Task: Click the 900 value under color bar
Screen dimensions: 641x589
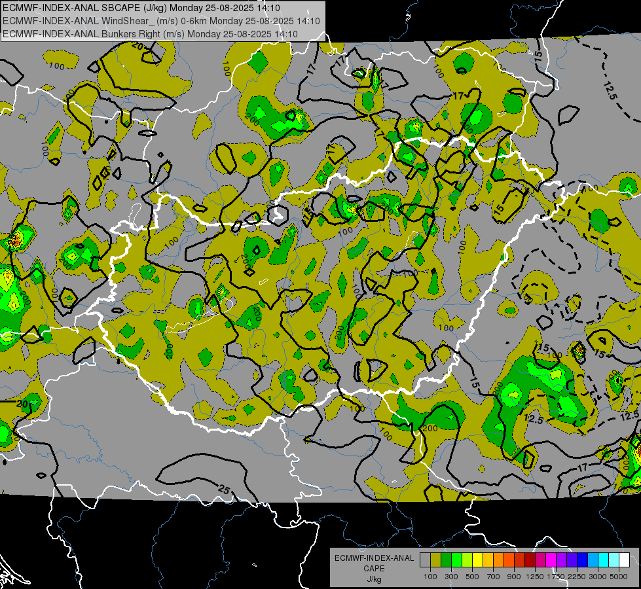Action: tap(514, 577)
